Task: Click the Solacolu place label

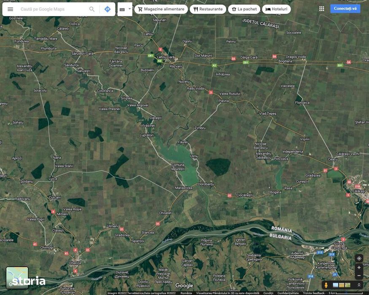Action: [x=40, y=90]
